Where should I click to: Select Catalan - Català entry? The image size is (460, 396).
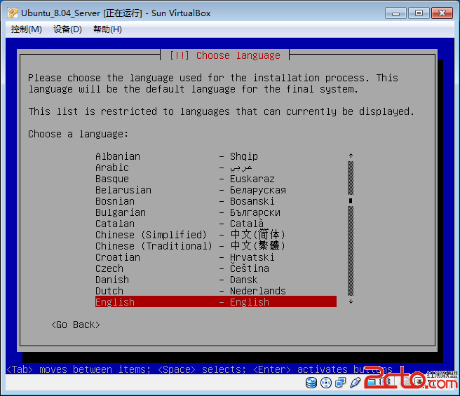pyautogui.click(x=216, y=224)
